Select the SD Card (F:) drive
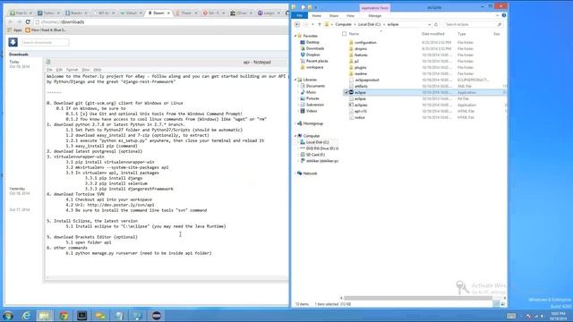 pos(312,155)
